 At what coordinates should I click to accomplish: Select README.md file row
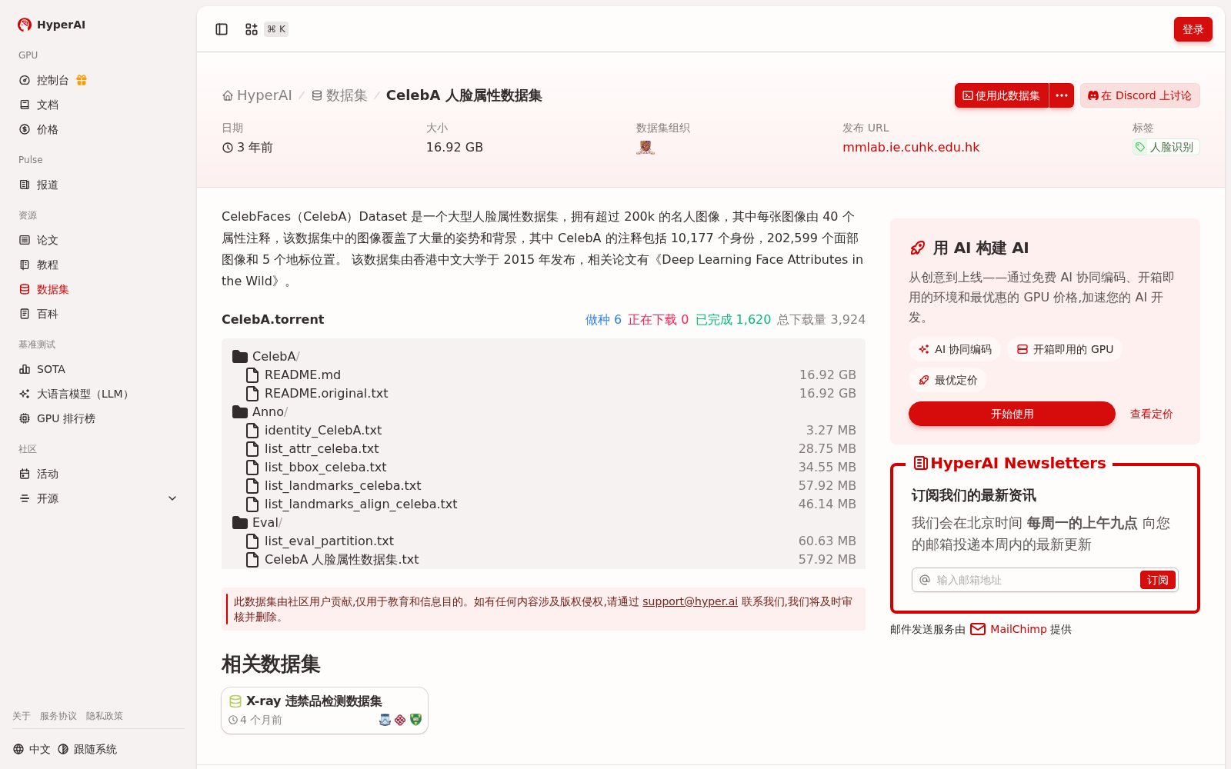point(543,375)
